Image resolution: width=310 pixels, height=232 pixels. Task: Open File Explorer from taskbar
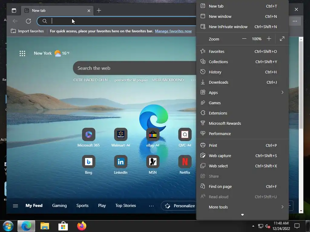click(45, 226)
